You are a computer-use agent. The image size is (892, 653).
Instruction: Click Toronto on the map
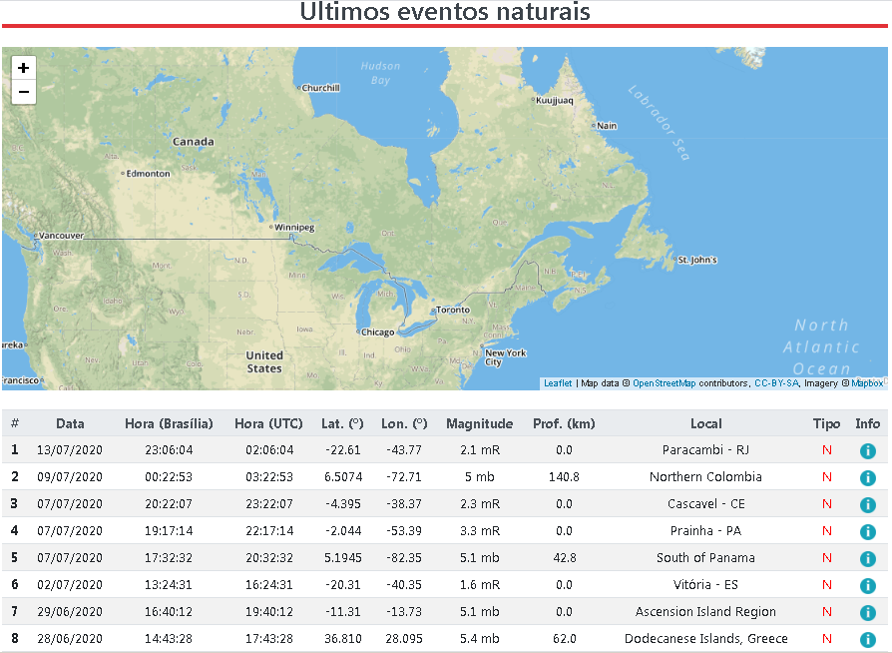[x=453, y=310]
